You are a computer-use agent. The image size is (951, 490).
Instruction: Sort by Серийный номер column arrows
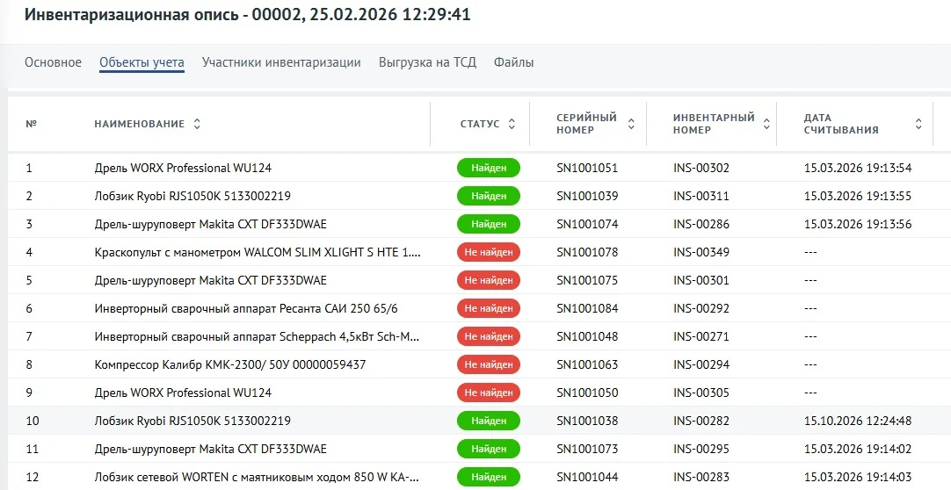[x=631, y=124]
